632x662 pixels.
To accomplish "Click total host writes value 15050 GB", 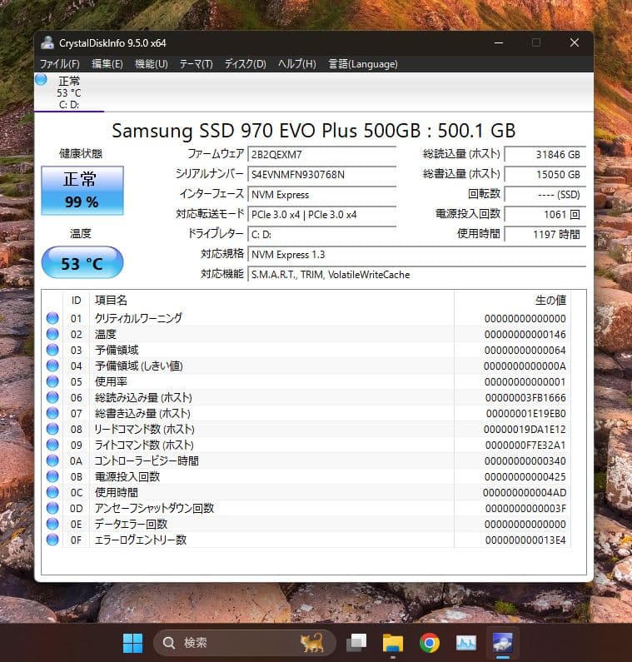I will point(545,174).
